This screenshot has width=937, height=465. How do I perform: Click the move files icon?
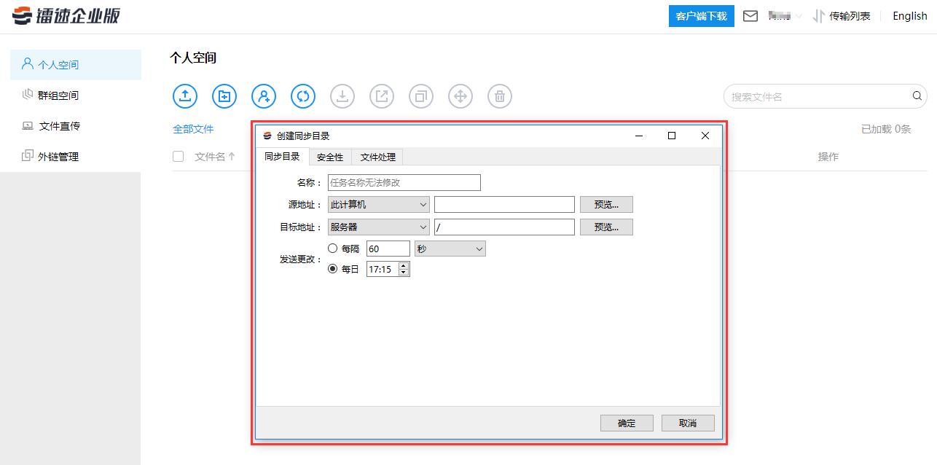[460, 95]
